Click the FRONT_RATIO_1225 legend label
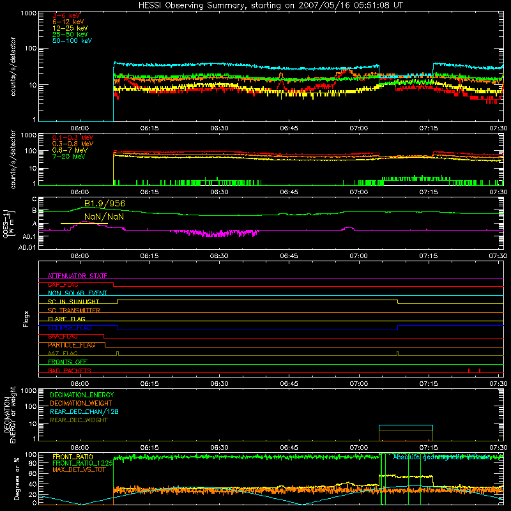The height and width of the screenshot is (511, 511). (82, 463)
